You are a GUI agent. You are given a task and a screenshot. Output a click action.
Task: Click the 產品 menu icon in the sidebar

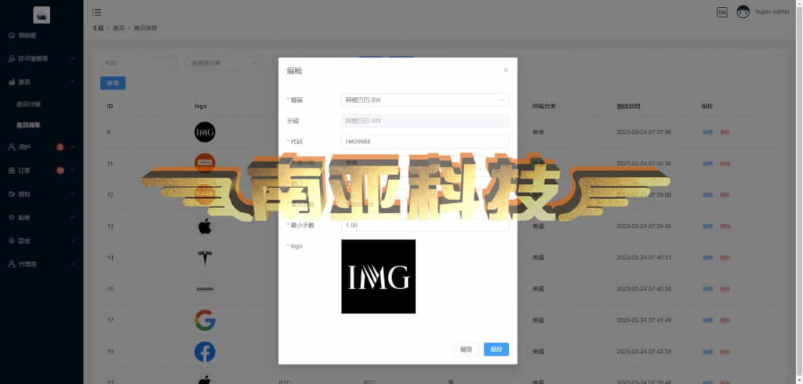(x=12, y=82)
